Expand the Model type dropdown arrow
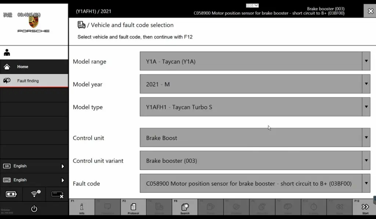376x219 pixels. coord(366,107)
